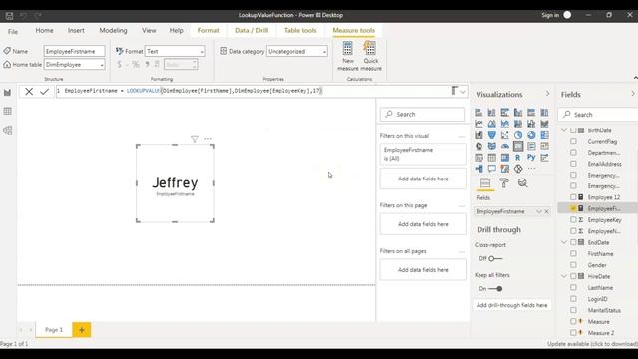Click the measure Name input field
This screenshot has width=638, height=359.
pos(74,51)
